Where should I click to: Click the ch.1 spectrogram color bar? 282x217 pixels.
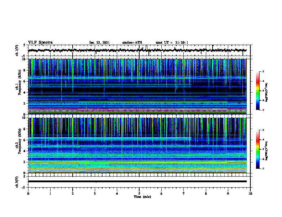[258, 91]
